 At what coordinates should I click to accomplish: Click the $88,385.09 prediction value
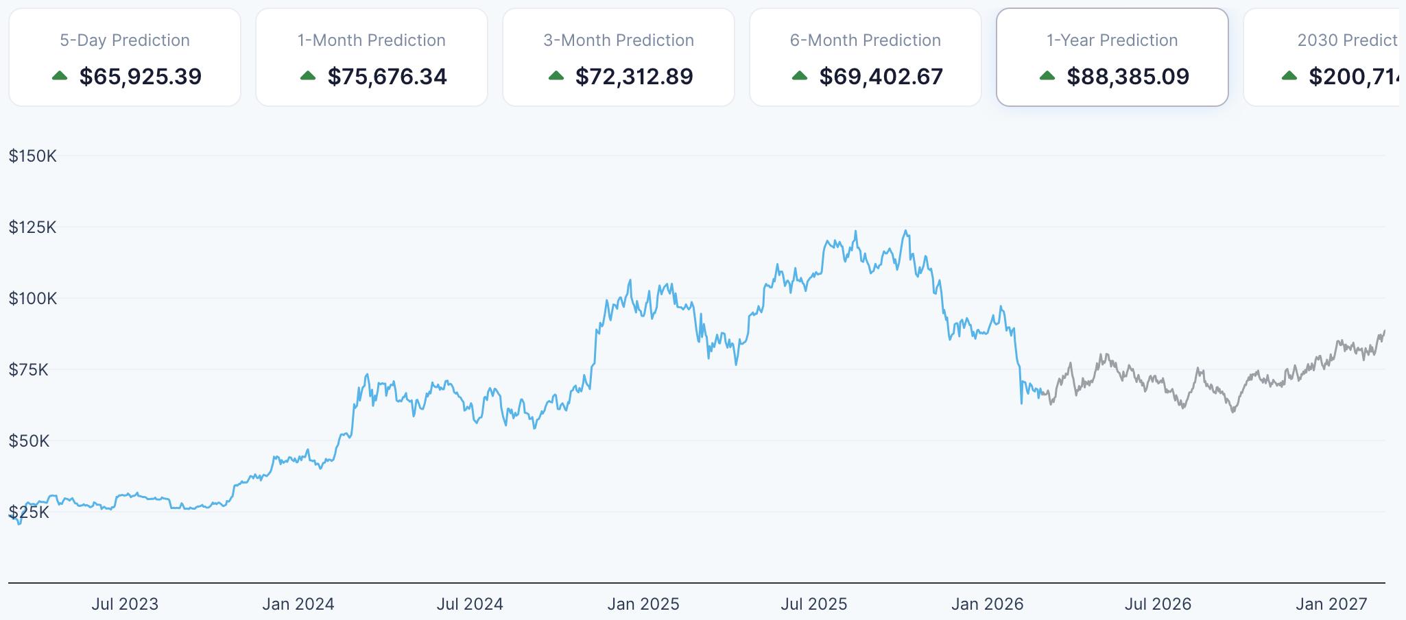pos(1128,77)
